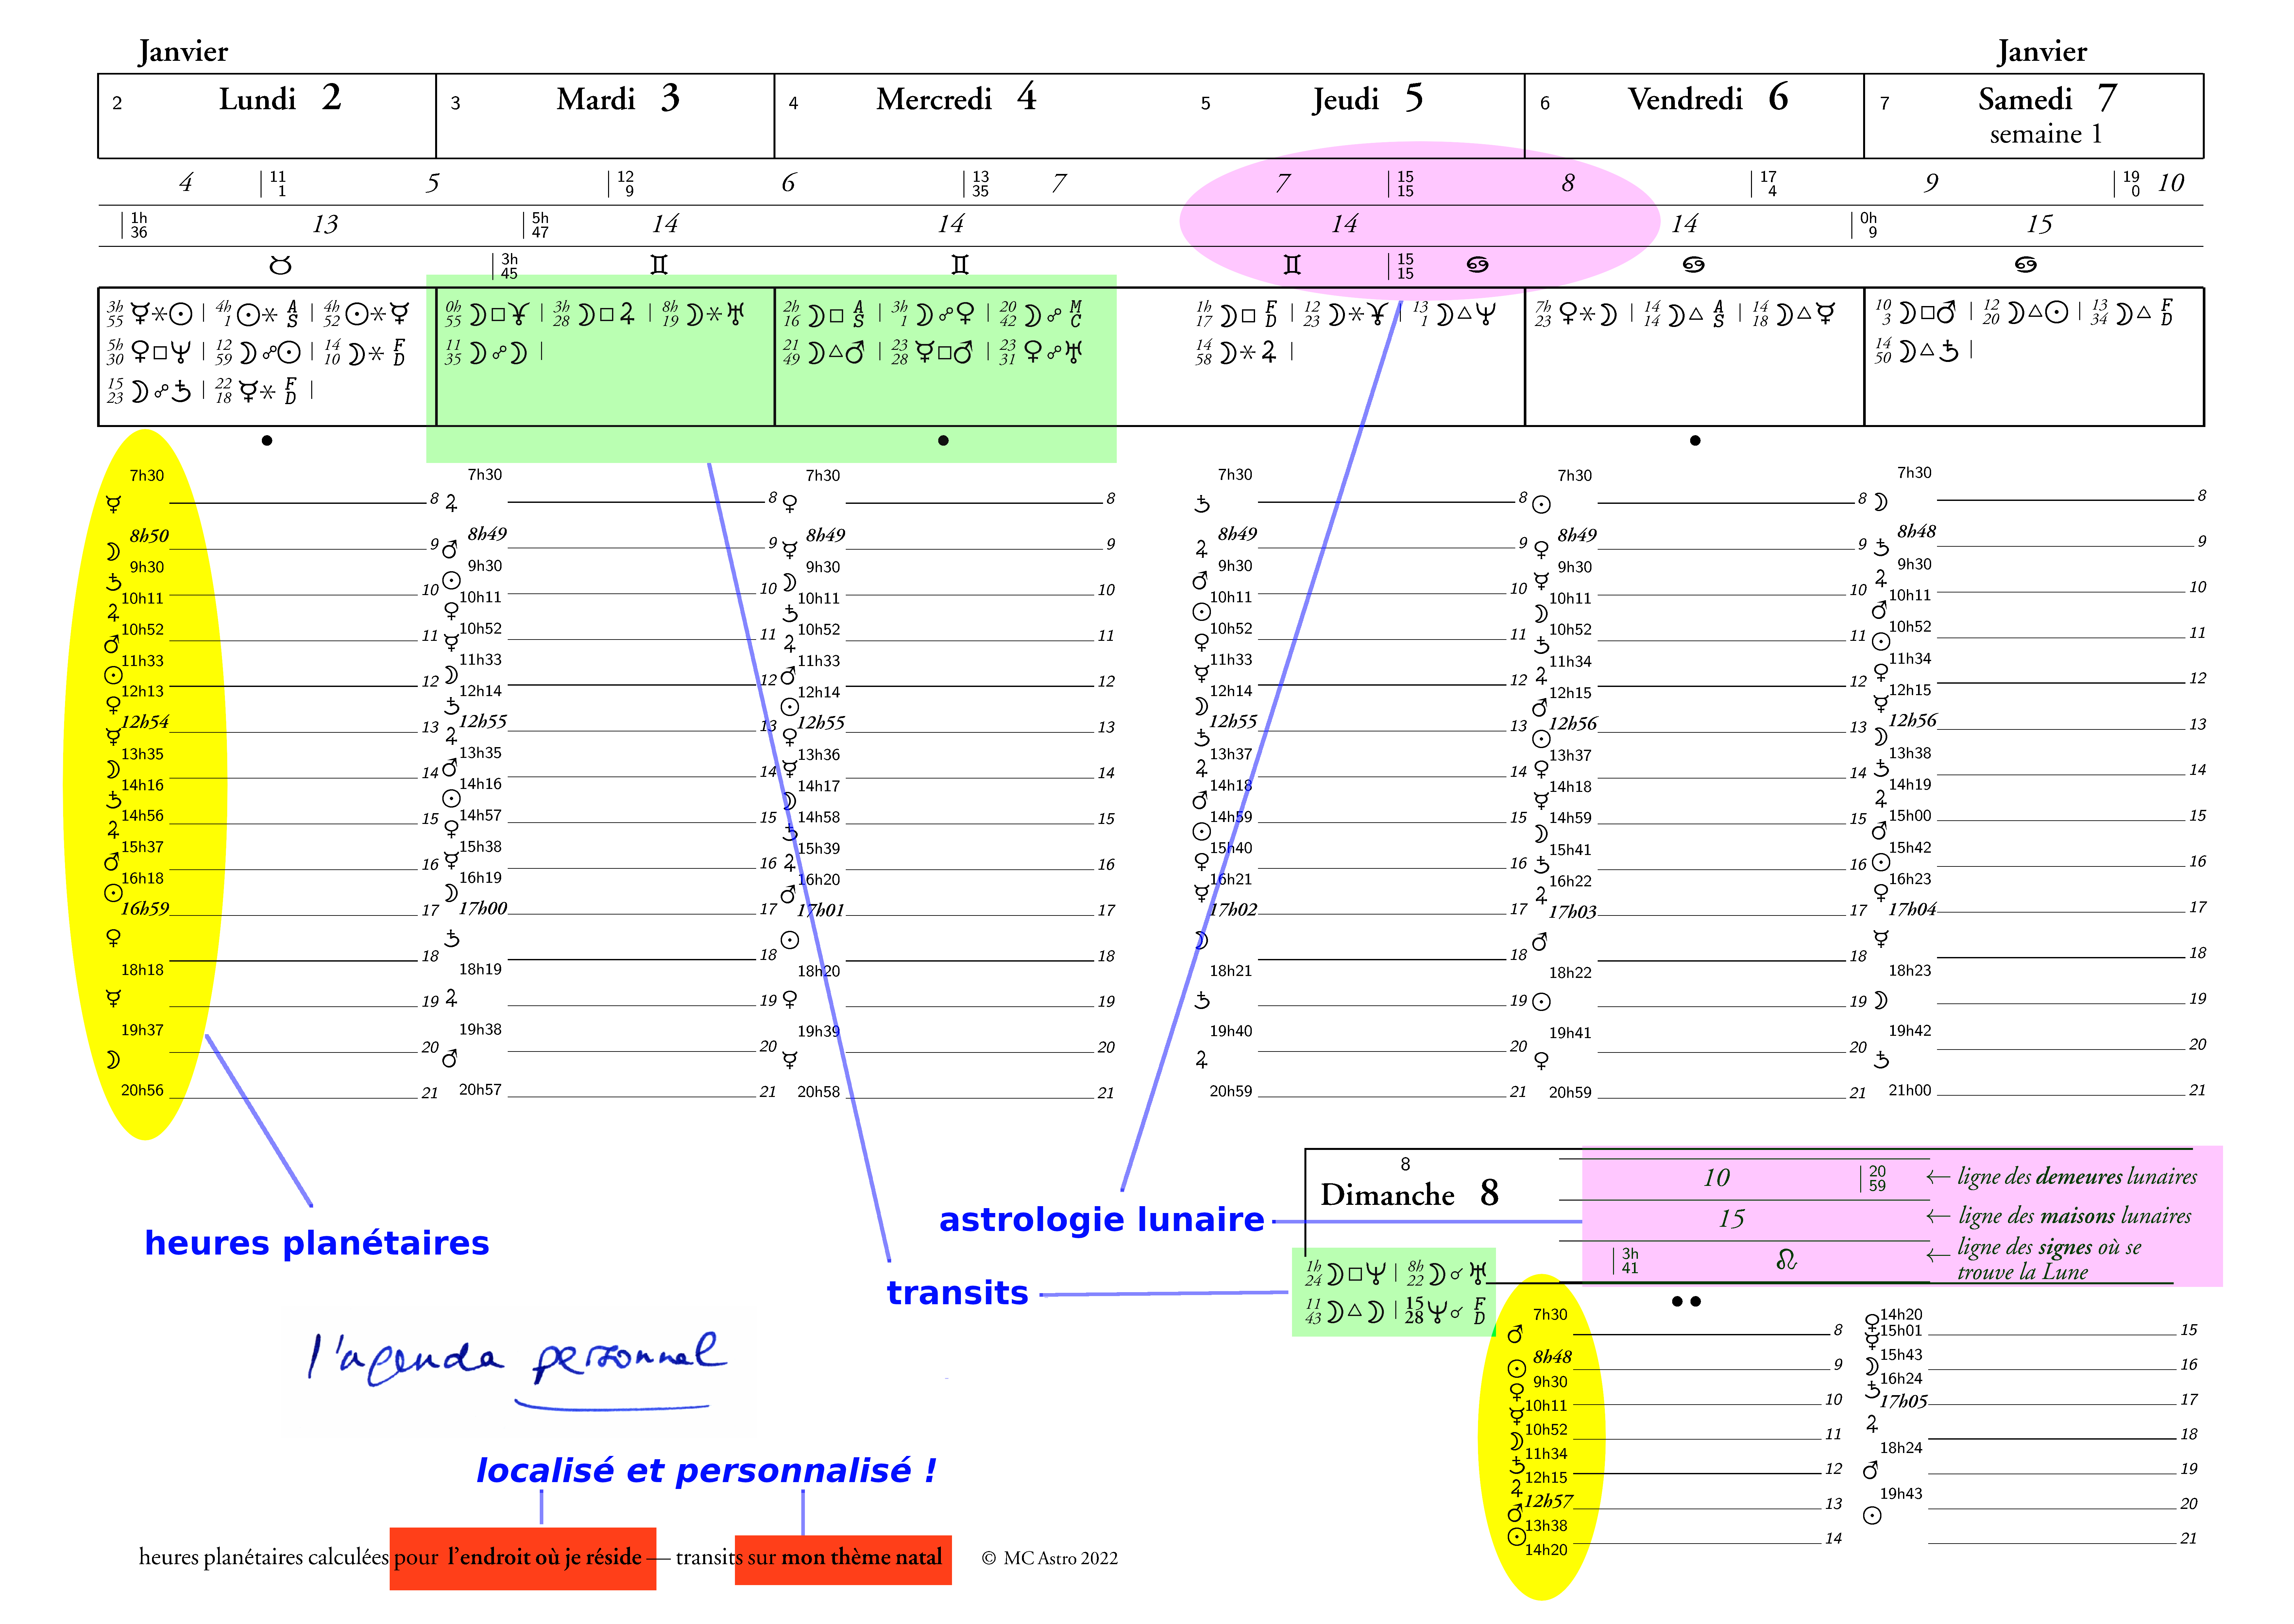Click the 3h28 Moon square Jupiter transit on Mardi
Viewport: 2294px width, 1624px height.
point(595,314)
